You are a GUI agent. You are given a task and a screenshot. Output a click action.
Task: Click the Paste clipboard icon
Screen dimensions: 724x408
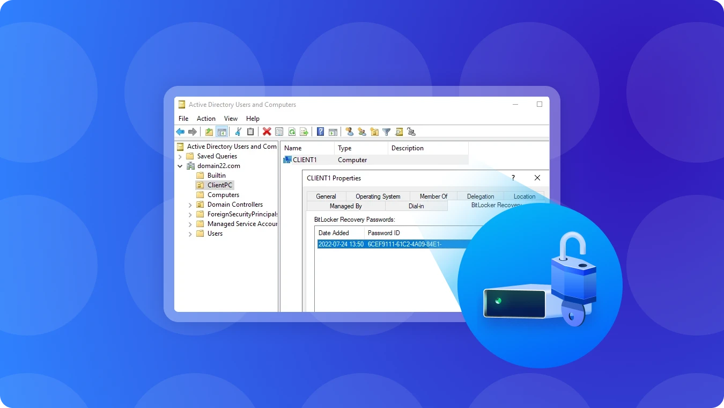coord(250,132)
